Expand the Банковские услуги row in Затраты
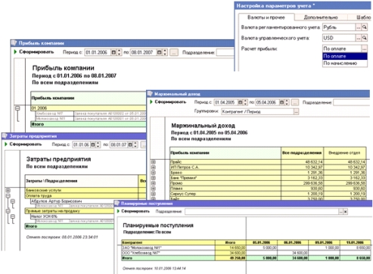Screen dimensions: 373x274 coord(8,190)
